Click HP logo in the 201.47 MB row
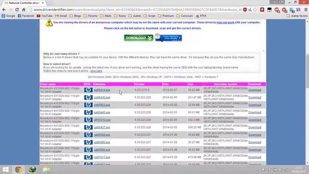Viewport: 309px width, 174px height. (88, 98)
